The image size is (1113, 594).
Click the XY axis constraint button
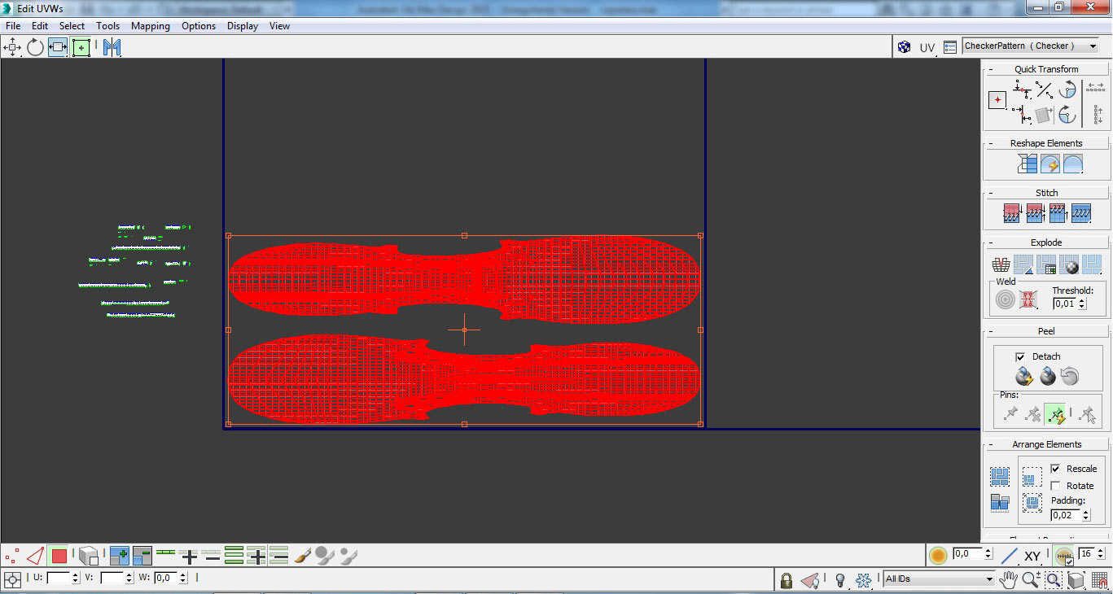(x=1032, y=557)
